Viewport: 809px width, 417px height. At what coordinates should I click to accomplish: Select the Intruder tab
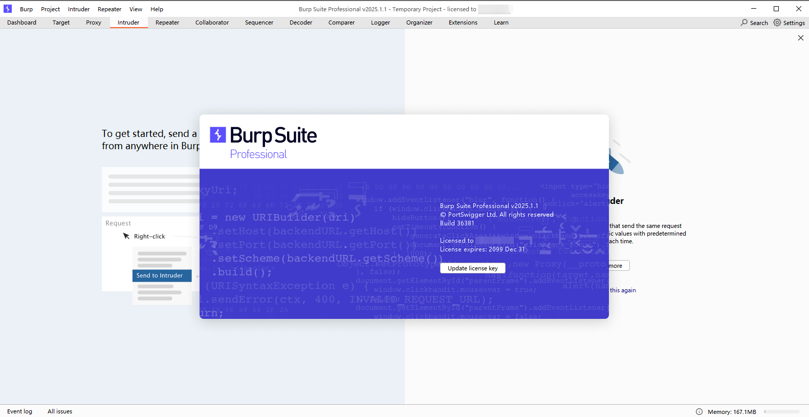tap(128, 22)
